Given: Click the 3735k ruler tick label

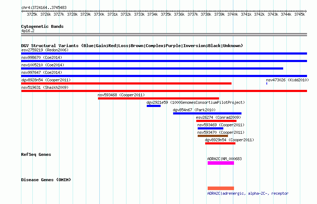Looking at the screenshot, I should (166, 14).
